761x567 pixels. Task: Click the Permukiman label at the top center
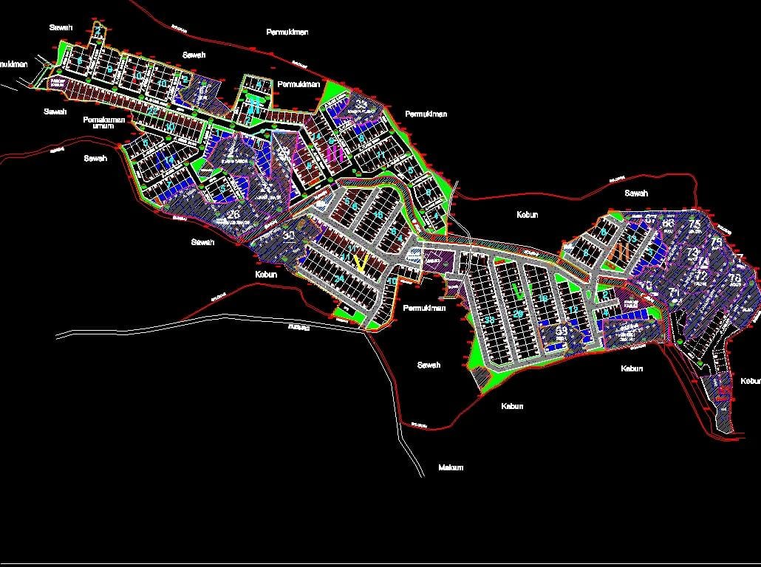287,32
